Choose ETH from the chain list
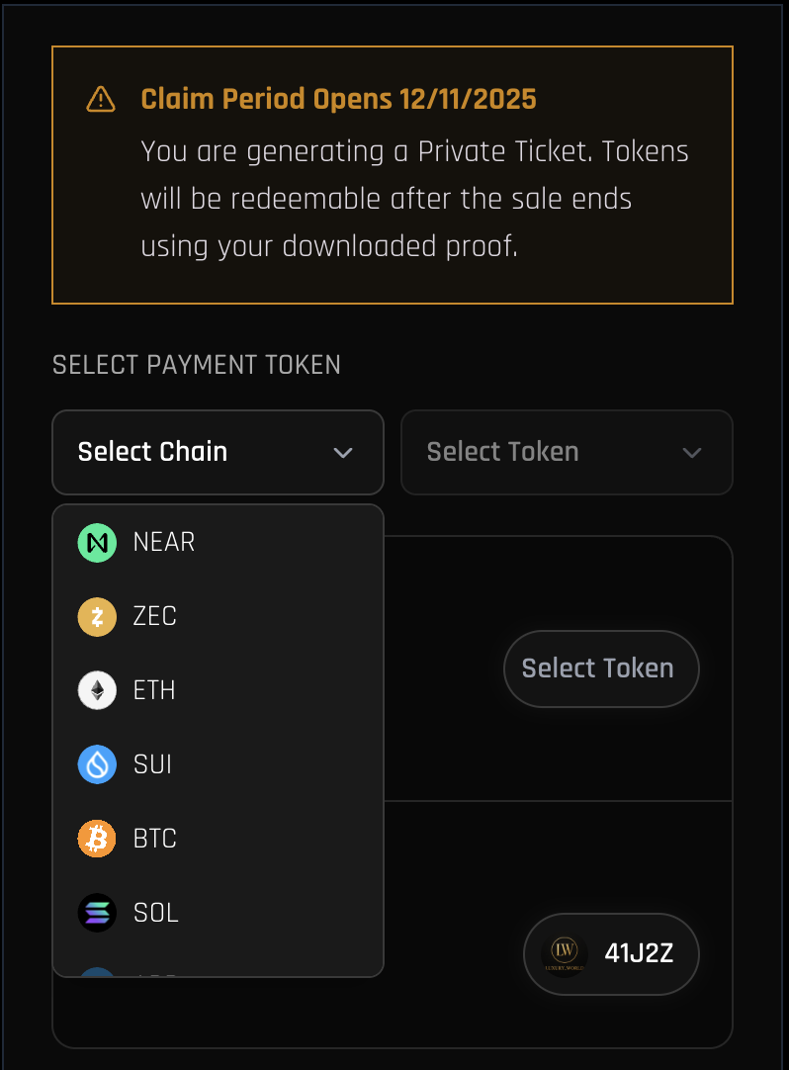The image size is (789, 1070). click(154, 690)
